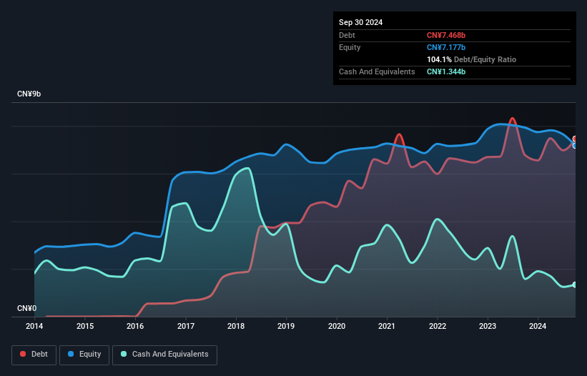
Task: Click the 2017 x-axis label
Action: pos(186,326)
